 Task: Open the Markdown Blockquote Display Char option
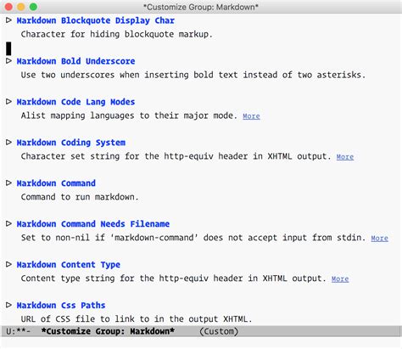tap(96, 20)
